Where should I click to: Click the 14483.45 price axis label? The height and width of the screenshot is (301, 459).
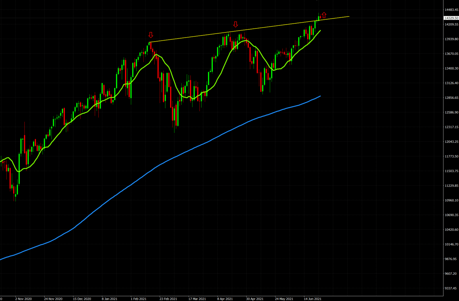[451, 10]
